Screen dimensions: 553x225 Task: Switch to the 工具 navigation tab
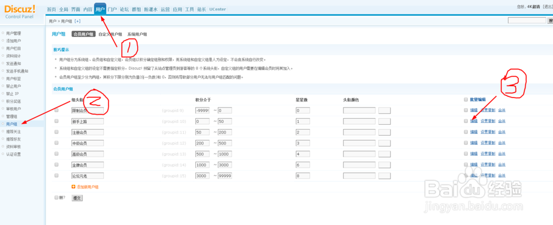[189, 9]
